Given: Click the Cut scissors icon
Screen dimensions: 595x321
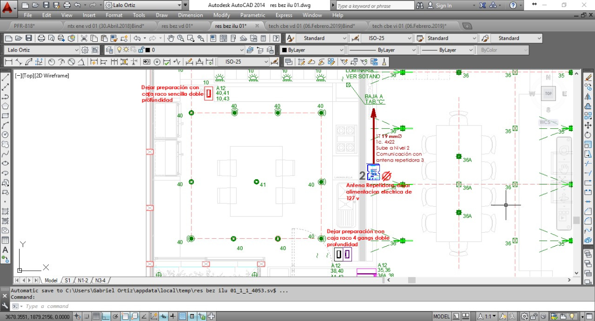Looking at the screenshot, I should pyautogui.click(x=84, y=38).
